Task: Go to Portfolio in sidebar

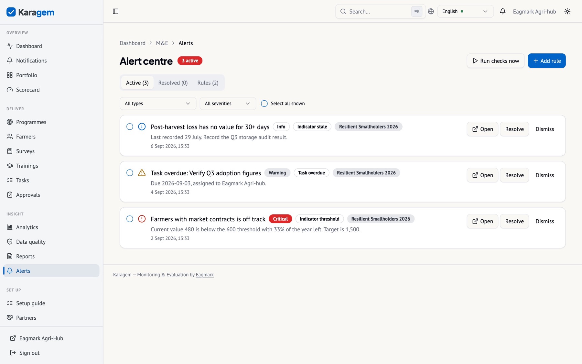Action: (x=51, y=75)
